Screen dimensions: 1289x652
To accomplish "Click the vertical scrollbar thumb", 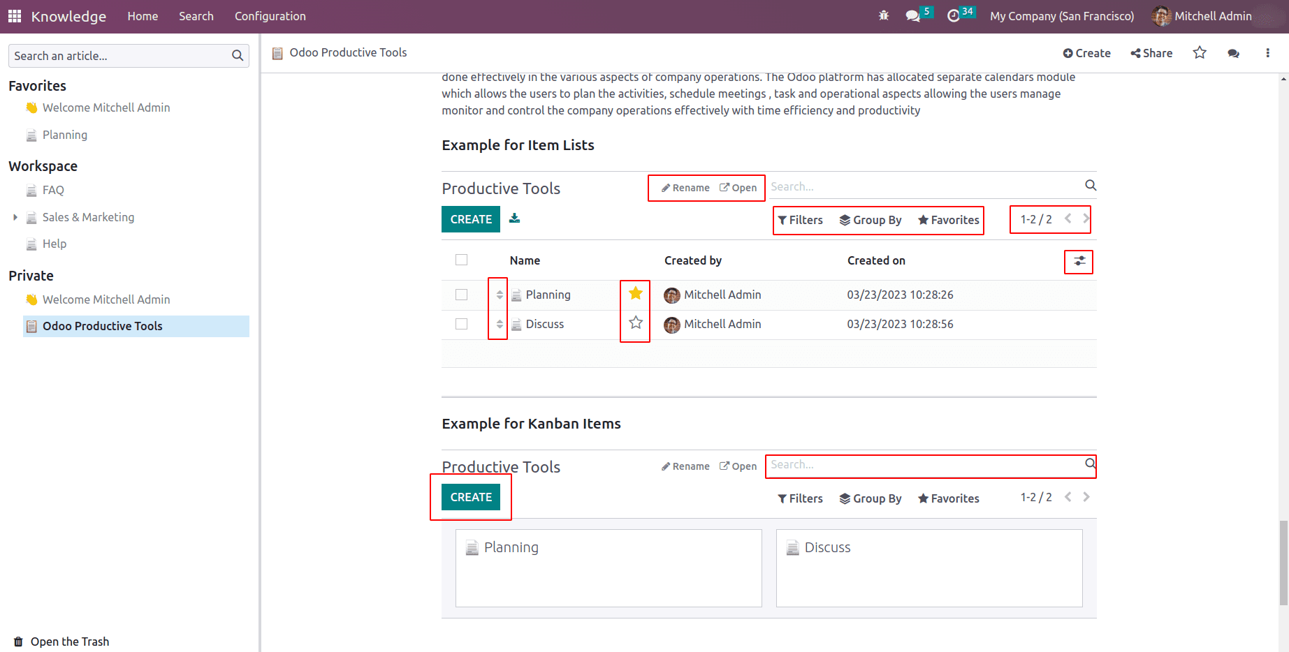I will [1283, 563].
